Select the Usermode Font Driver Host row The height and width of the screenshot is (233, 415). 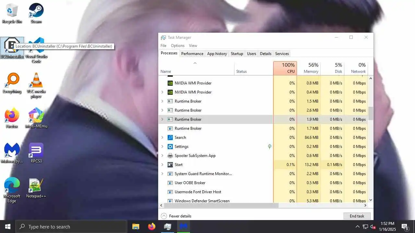pos(263,192)
